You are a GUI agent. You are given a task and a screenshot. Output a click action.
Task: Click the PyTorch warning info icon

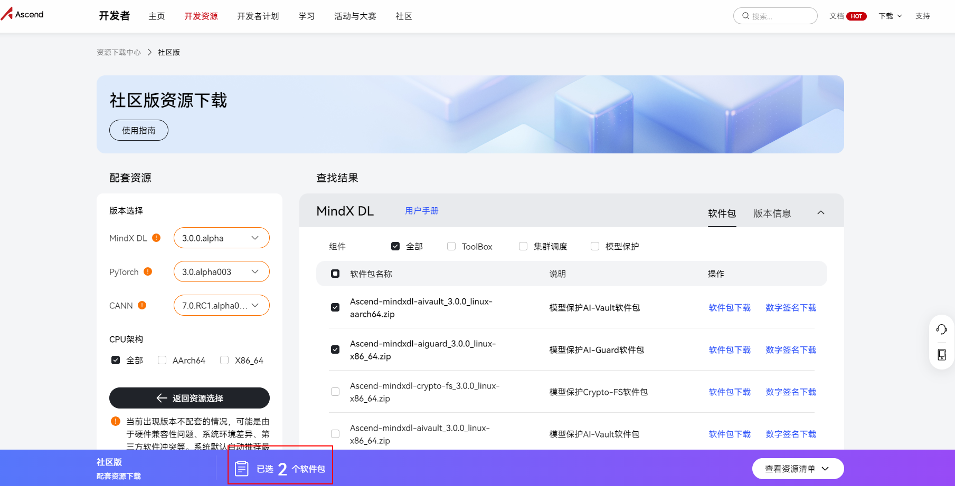click(x=148, y=271)
